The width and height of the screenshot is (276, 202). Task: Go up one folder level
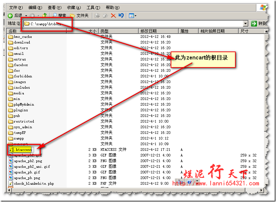45,16
